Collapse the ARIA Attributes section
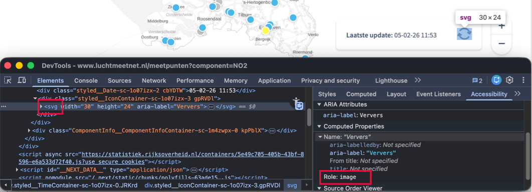532x192 pixels. (x=319, y=104)
